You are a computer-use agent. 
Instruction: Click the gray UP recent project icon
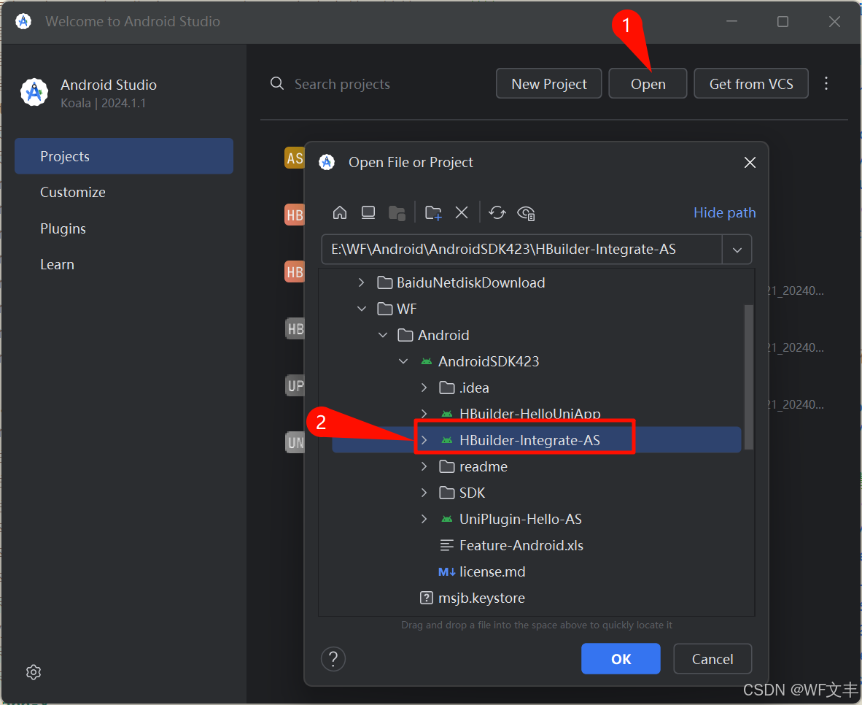point(295,385)
